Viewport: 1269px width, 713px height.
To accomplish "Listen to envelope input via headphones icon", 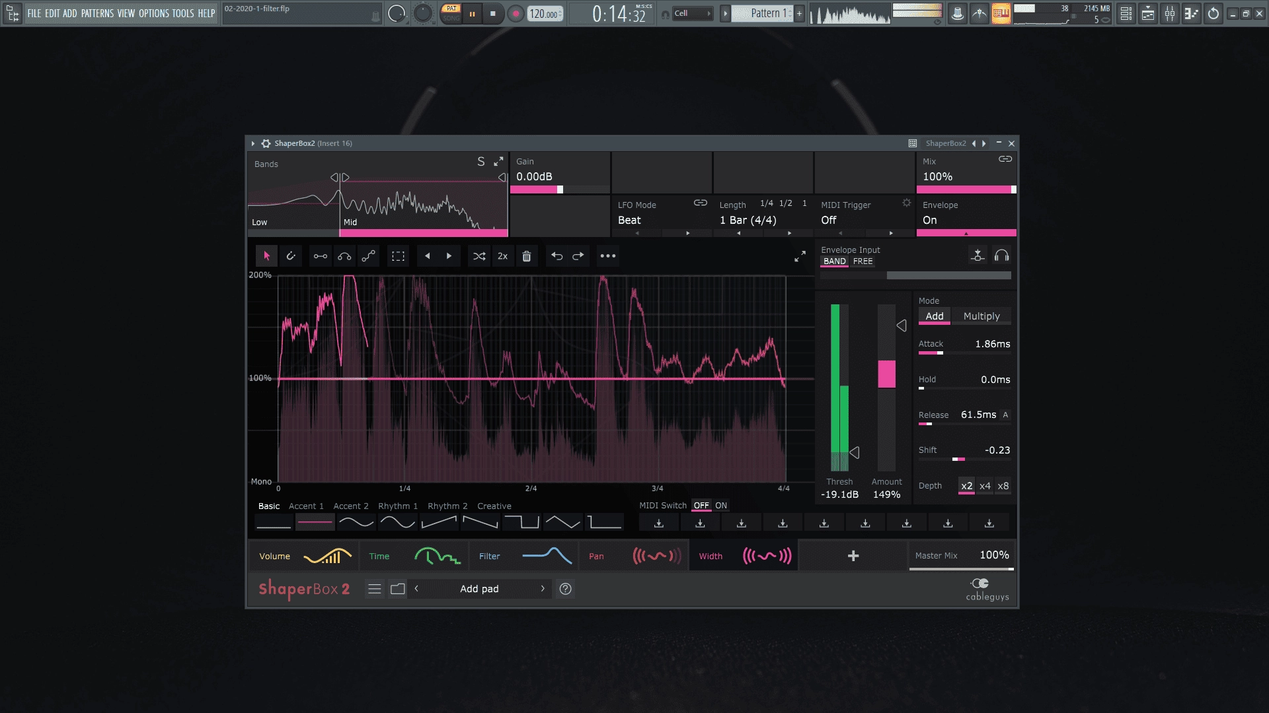I will point(1001,255).
